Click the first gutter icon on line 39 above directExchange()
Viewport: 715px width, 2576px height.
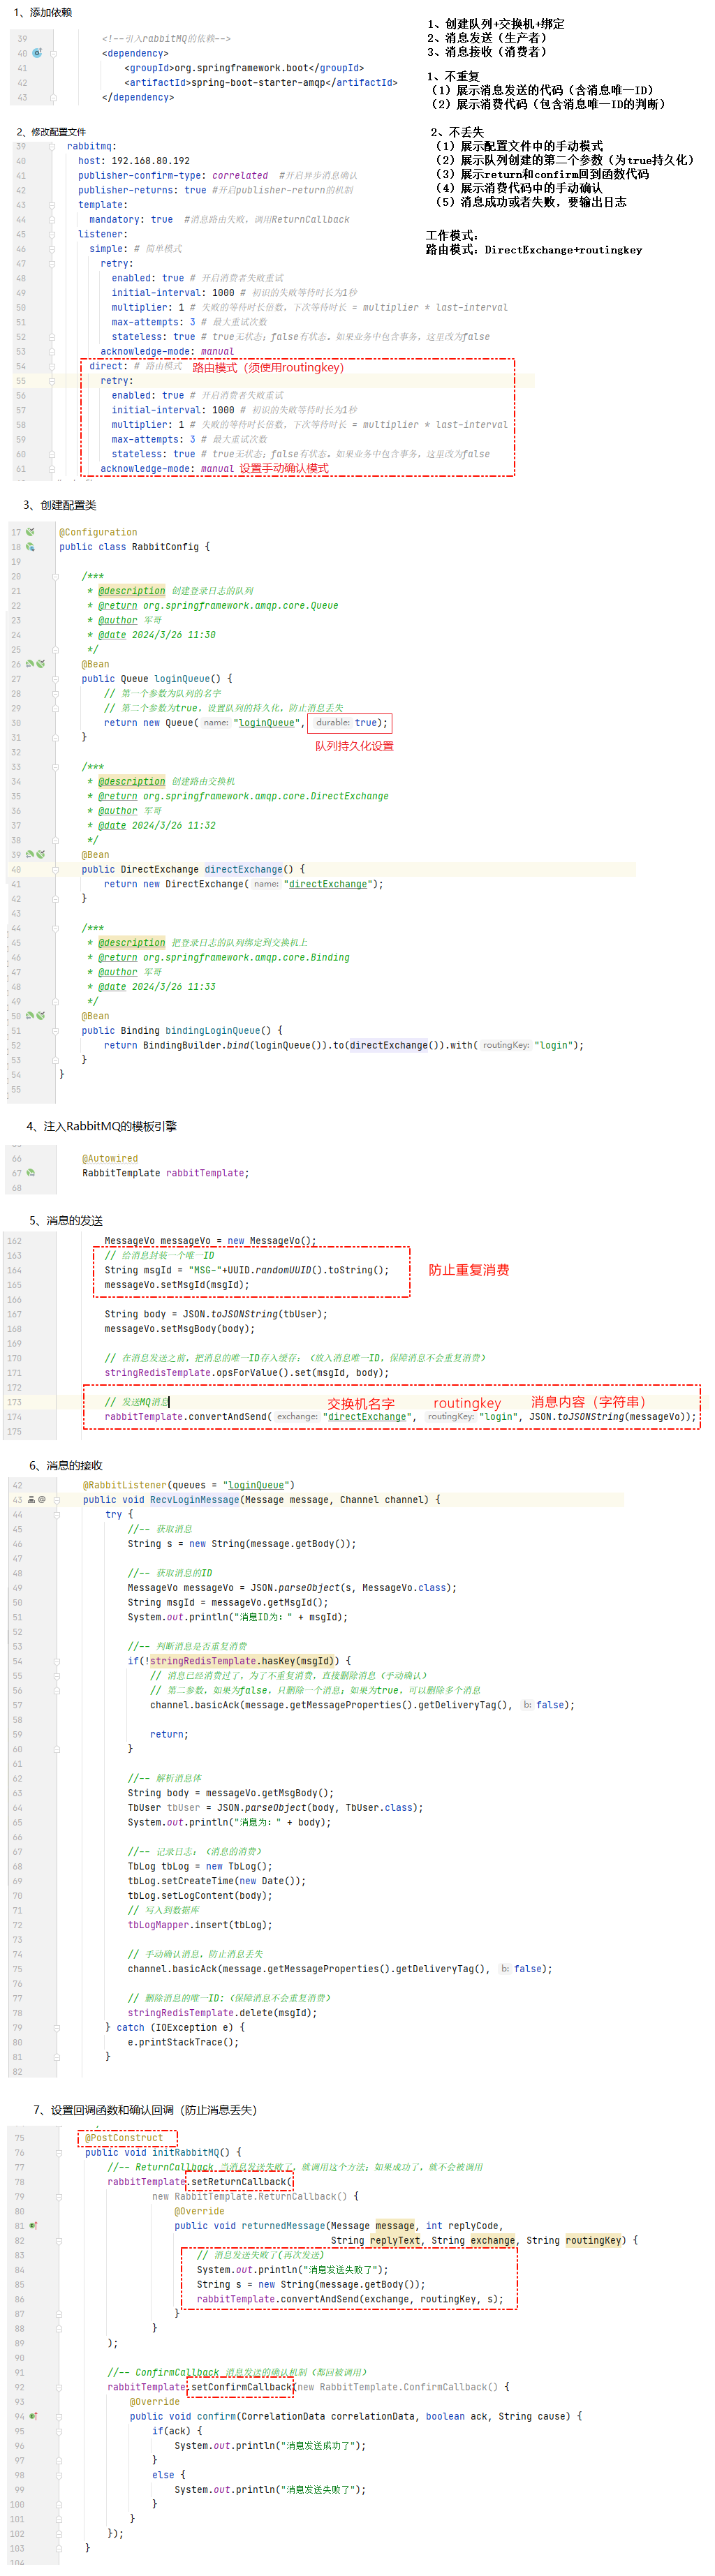[30, 855]
